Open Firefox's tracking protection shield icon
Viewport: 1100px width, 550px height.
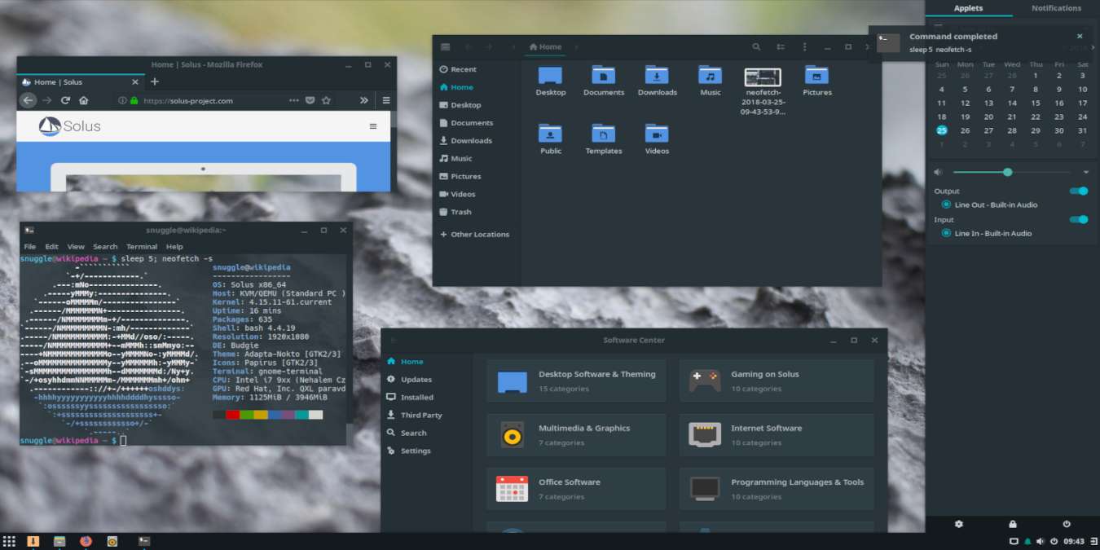click(x=310, y=99)
